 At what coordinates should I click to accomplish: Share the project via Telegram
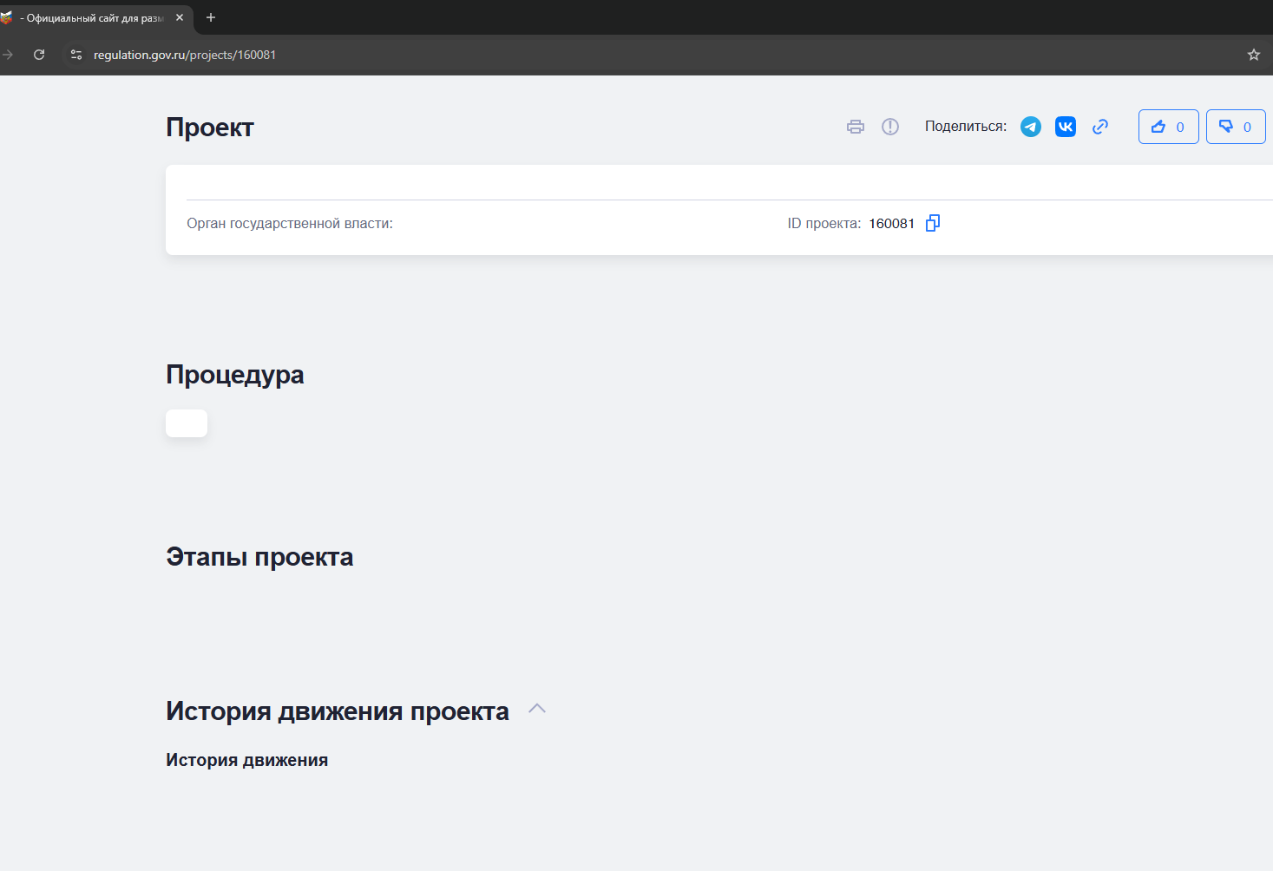[x=1030, y=127]
